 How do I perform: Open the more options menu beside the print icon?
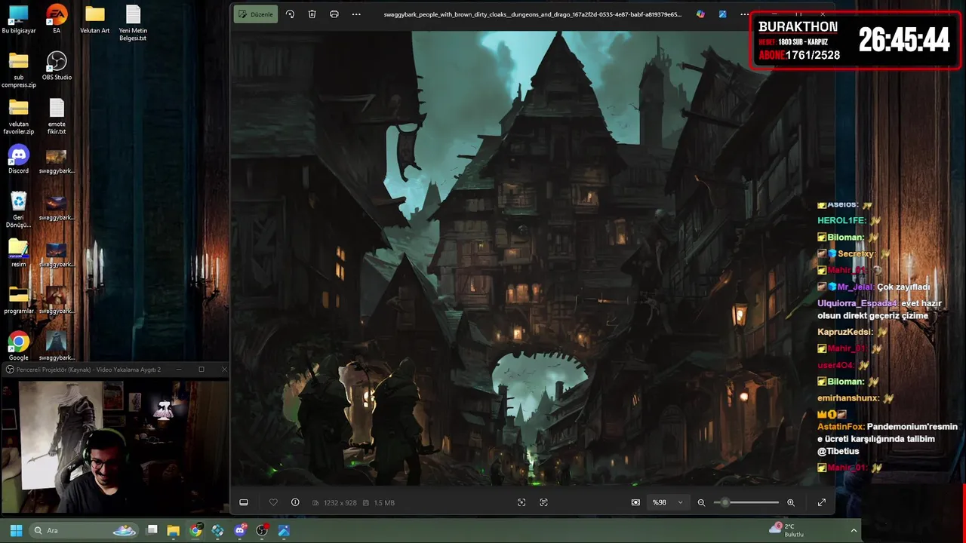tap(356, 14)
